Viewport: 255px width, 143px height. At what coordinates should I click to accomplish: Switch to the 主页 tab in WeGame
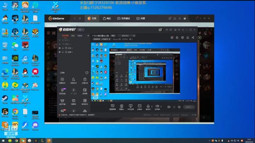pyautogui.click(x=92, y=18)
